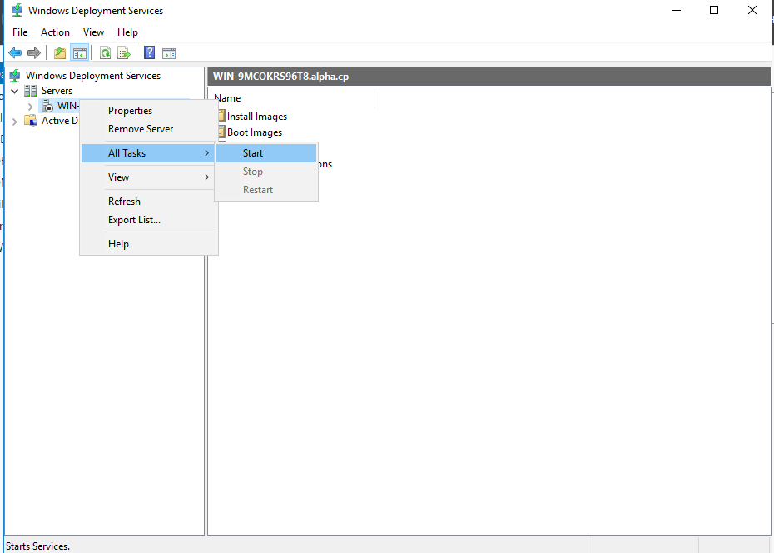This screenshot has height=553, width=774.
Task: Click Start in the All Tasks submenu
Action: (x=266, y=153)
